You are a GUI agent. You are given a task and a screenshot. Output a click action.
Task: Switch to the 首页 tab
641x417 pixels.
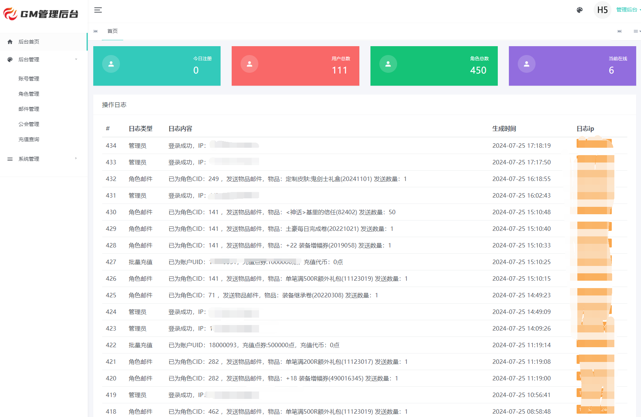pos(113,31)
